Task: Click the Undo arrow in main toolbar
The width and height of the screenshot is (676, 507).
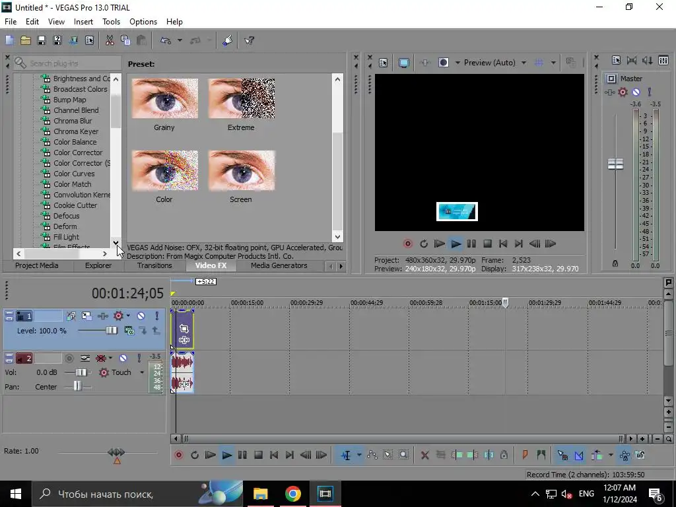Action: tap(166, 40)
